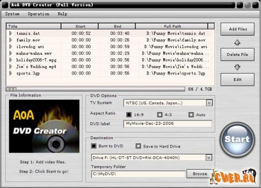Check Save to Hard Drive option

[138, 146]
